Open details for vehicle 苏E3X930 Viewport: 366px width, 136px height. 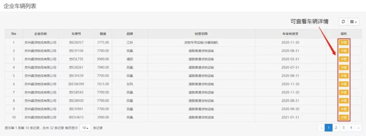point(344,101)
